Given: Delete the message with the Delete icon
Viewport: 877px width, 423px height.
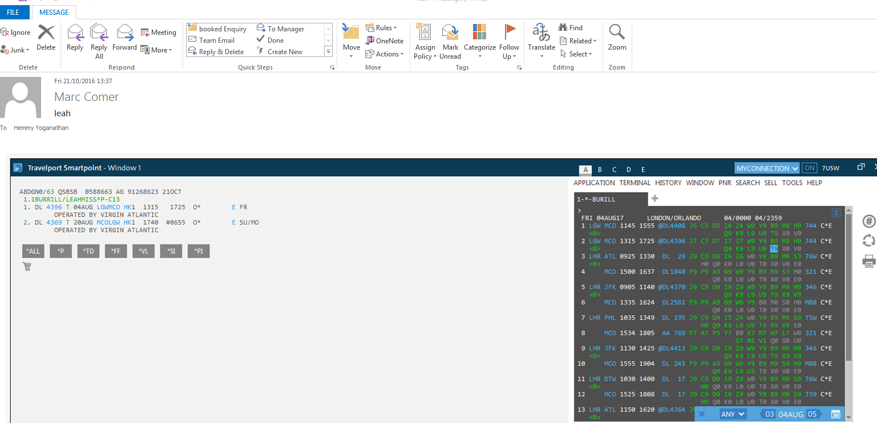Looking at the screenshot, I should [46, 38].
